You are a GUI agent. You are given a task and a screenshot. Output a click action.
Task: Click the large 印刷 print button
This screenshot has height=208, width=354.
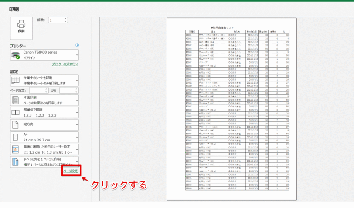point(21,28)
